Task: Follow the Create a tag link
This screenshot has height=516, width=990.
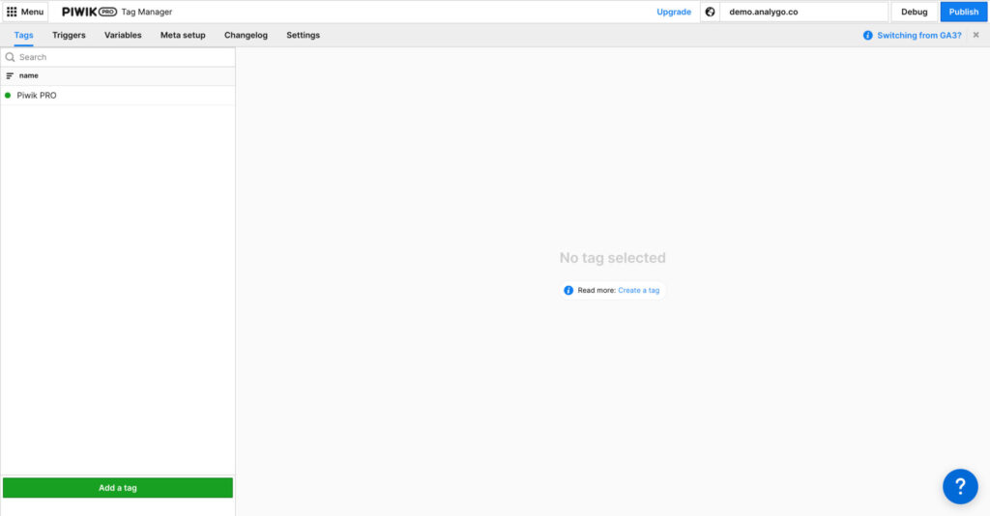Action: coord(638,290)
